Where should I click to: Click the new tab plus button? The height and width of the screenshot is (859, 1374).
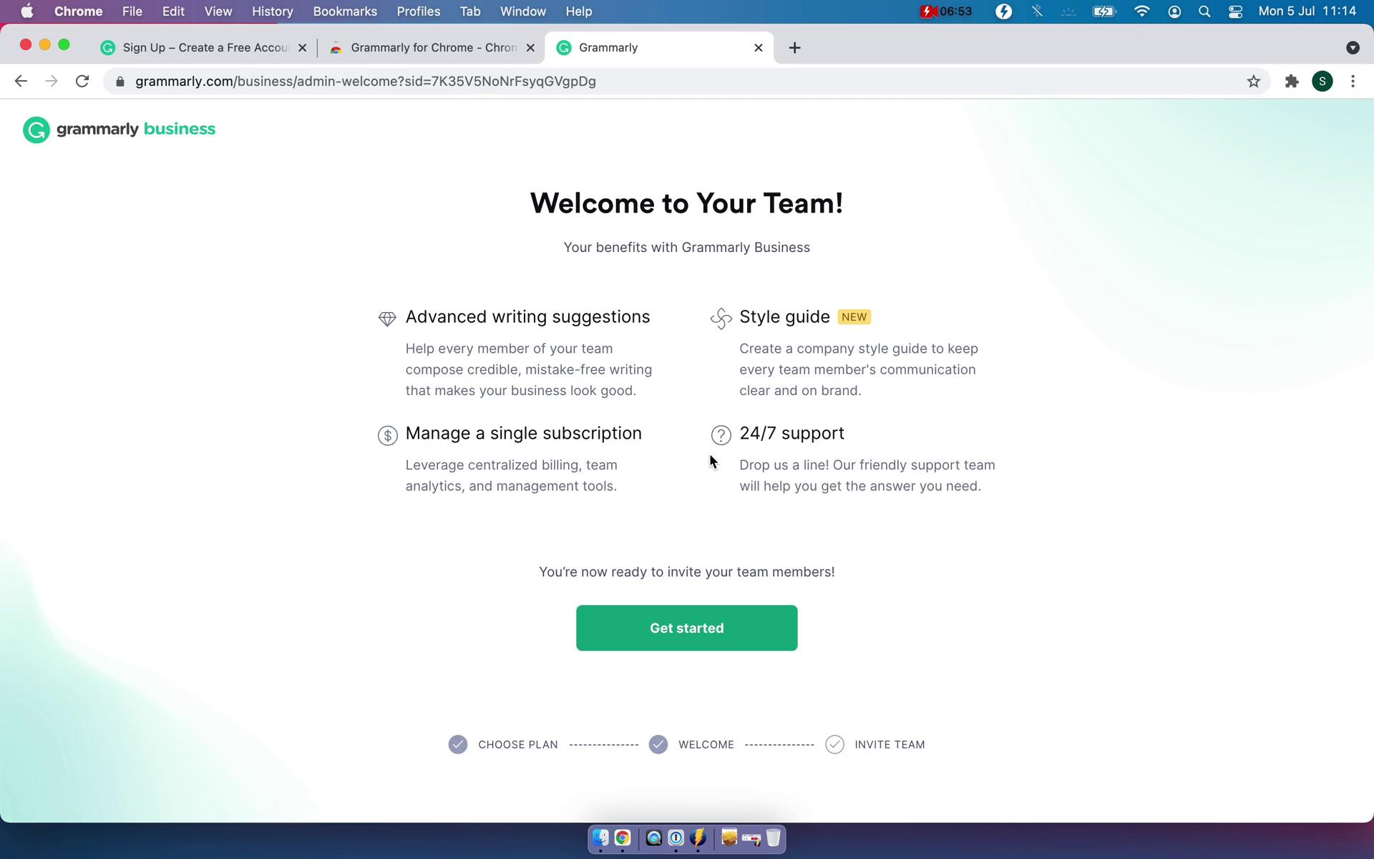coord(794,47)
